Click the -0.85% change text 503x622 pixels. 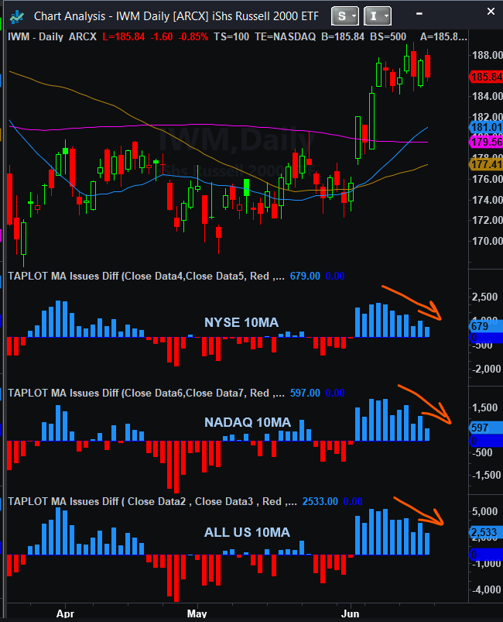(193, 37)
